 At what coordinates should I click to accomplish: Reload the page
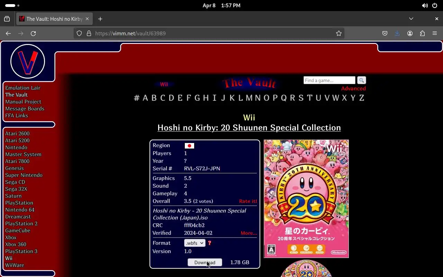(x=33, y=33)
